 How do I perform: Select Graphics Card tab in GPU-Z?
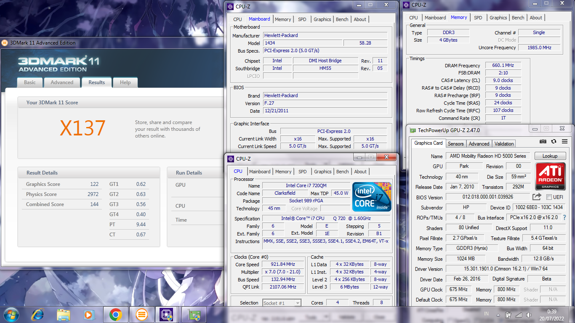click(x=429, y=143)
